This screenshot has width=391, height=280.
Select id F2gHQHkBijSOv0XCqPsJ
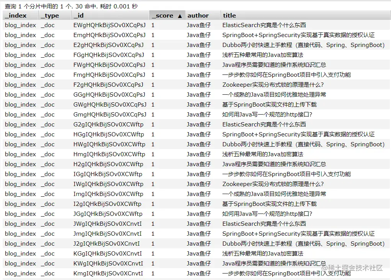click(x=108, y=85)
